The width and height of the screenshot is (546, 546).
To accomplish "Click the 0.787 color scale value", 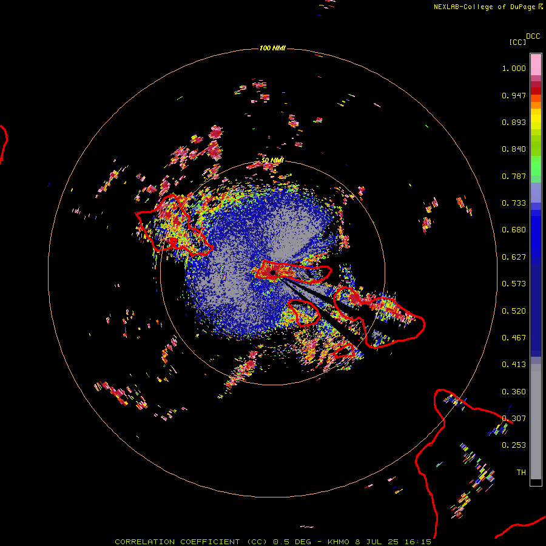I will click(x=514, y=176).
